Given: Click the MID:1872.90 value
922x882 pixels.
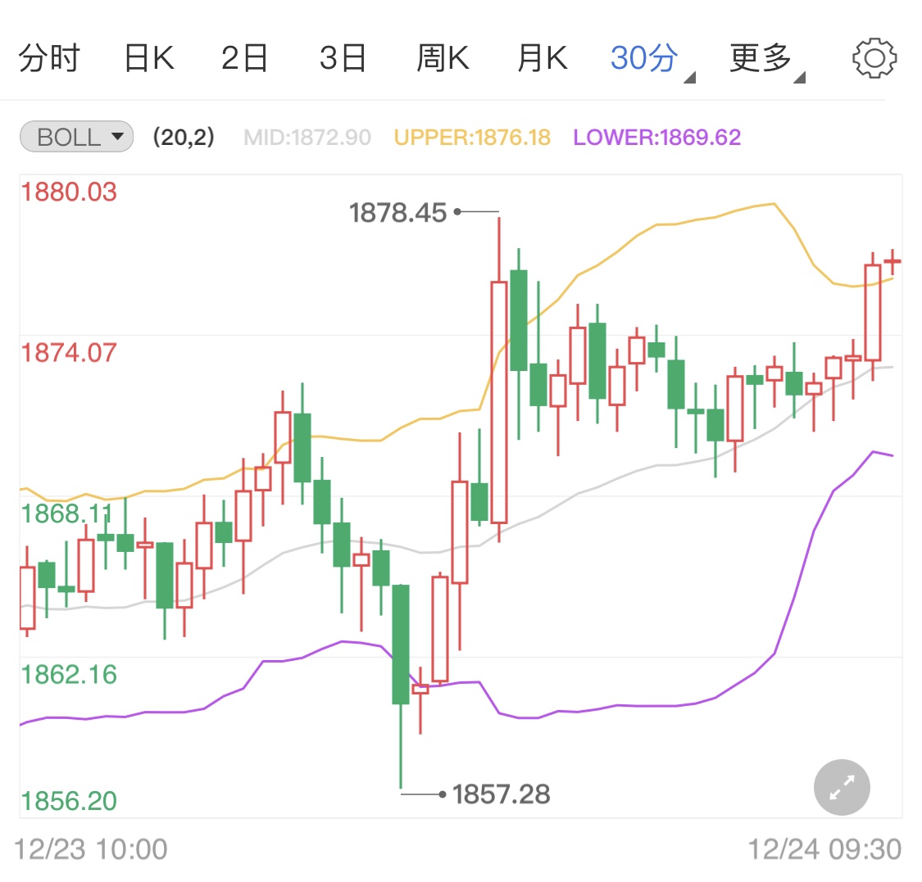Looking at the screenshot, I should click(307, 138).
